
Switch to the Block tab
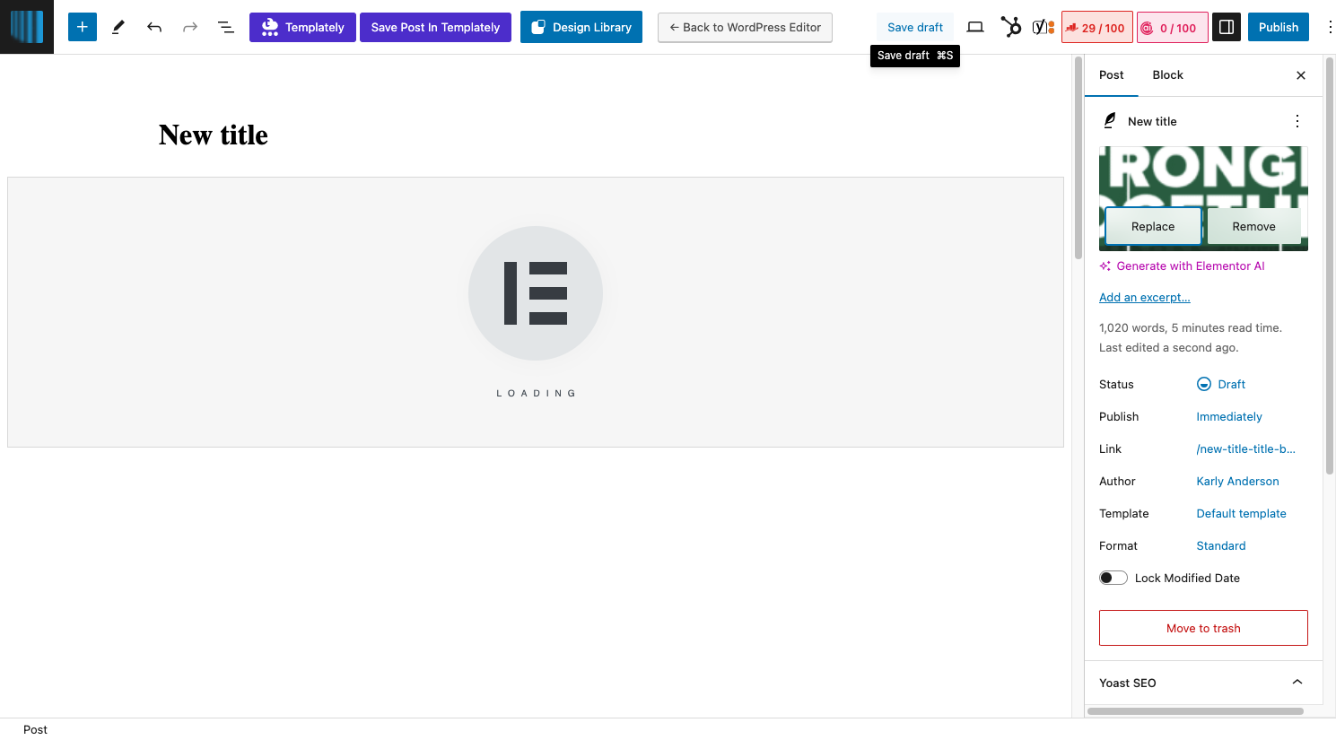[x=1167, y=75]
